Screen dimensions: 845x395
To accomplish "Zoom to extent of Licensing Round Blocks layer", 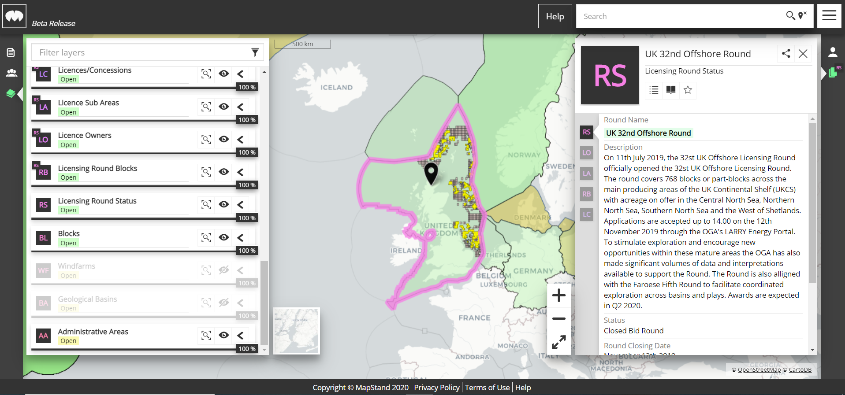I will click(x=206, y=172).
